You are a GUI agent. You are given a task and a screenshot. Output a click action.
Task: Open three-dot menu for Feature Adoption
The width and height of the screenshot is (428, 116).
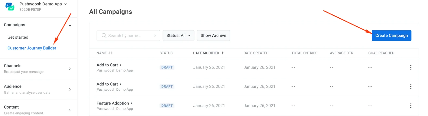pos(411,106)
